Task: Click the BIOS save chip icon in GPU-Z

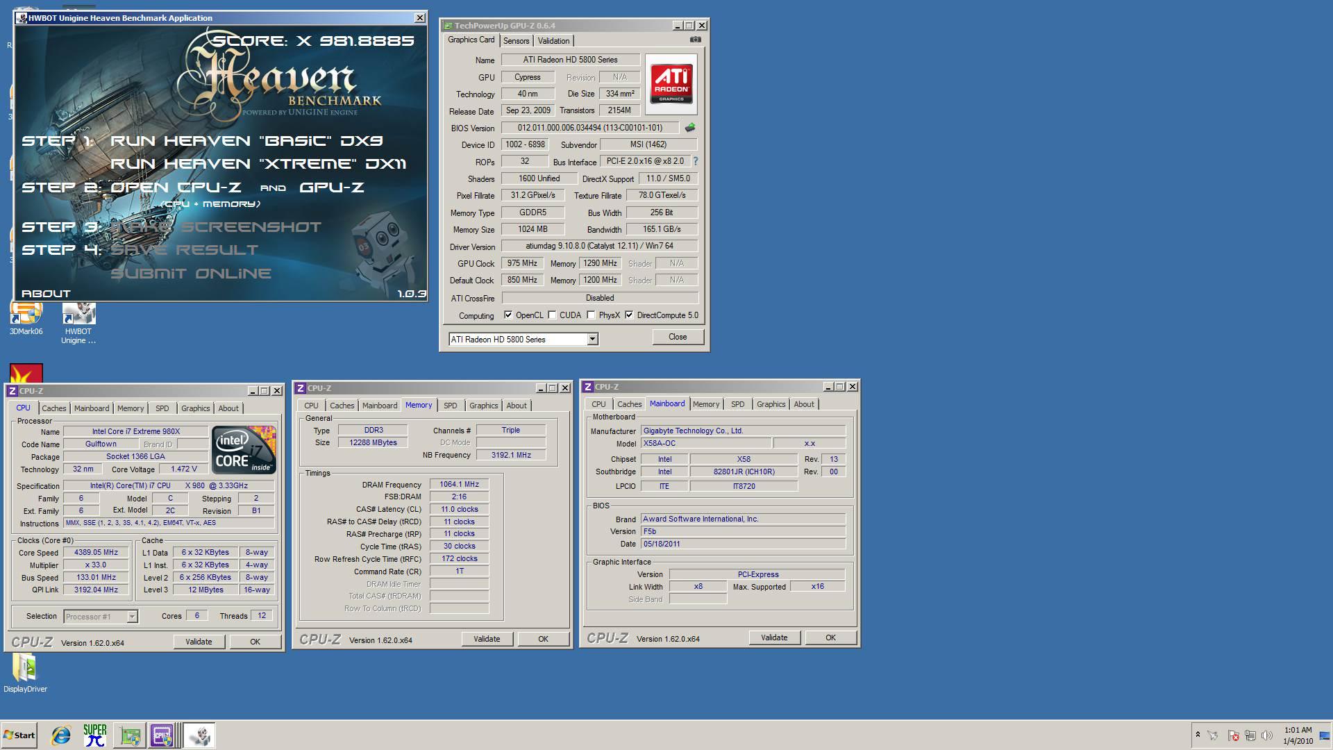Action: tap(689, 128)
